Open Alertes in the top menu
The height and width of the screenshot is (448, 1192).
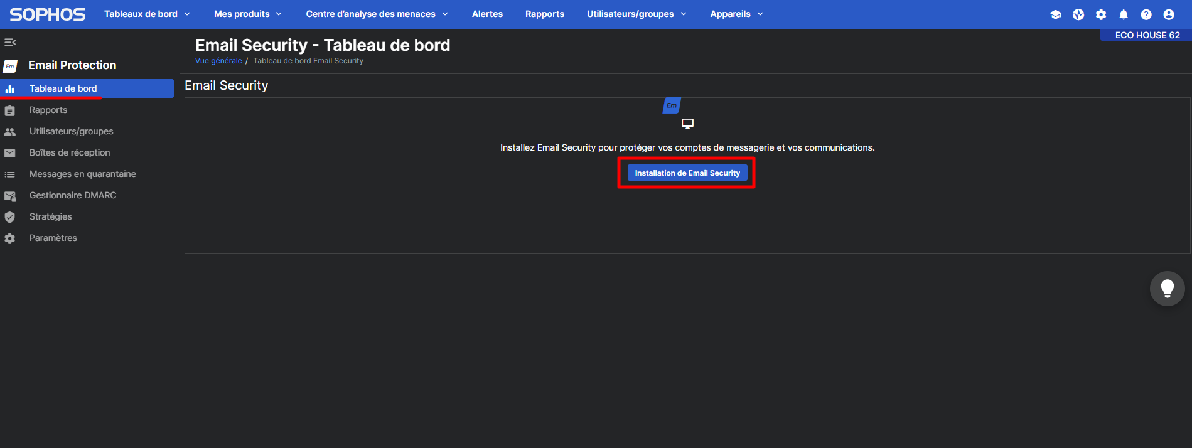tap(487, 14)
